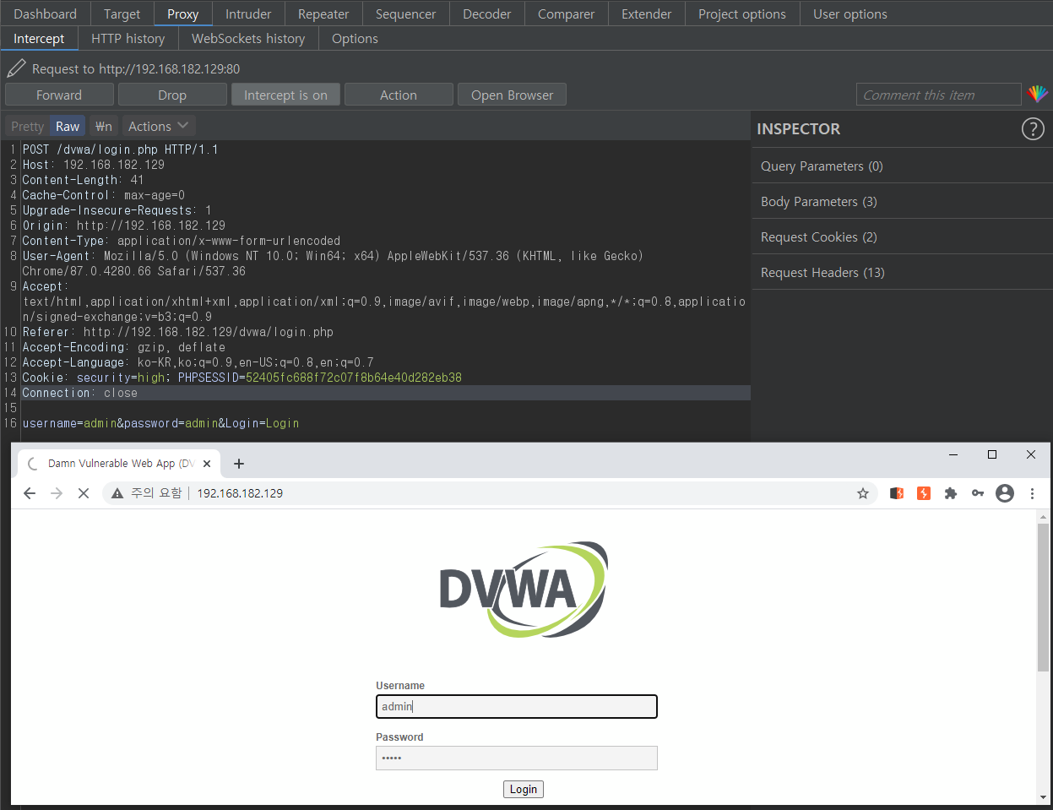Viewport: 1053px width, 810px height.
Task: Open the Dashboard tab
Action: tap(45, 14)
